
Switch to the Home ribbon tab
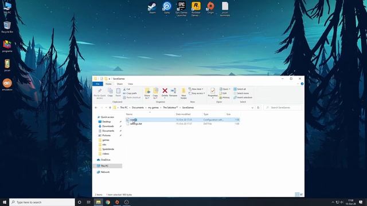click(x=108, y=84)
